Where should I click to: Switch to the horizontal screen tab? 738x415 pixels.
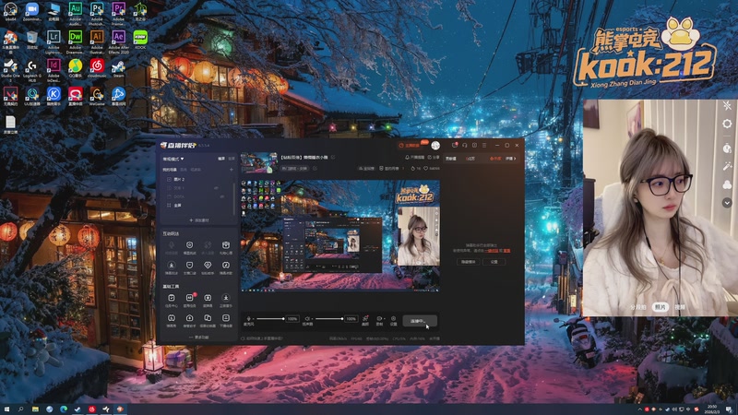pyautogui.click(x=221, y=159)
